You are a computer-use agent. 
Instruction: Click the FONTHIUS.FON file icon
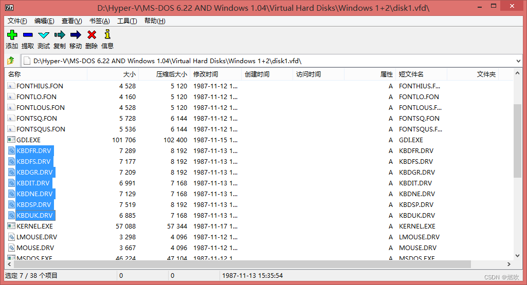pos(11,86)
